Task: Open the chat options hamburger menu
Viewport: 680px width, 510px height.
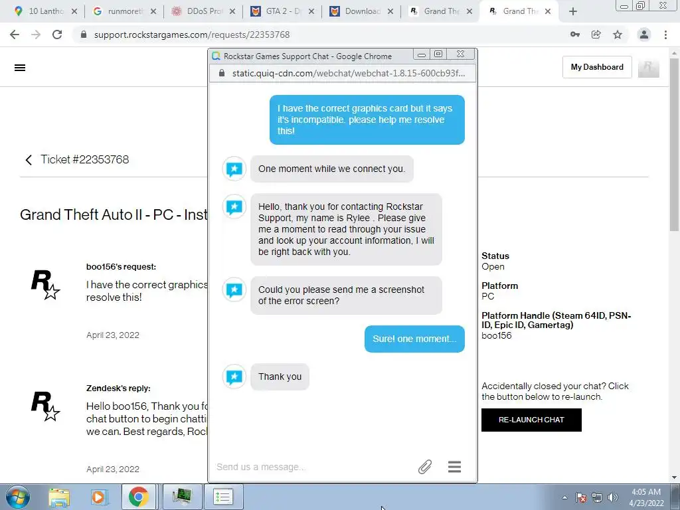Action: (x=454, y=467)
